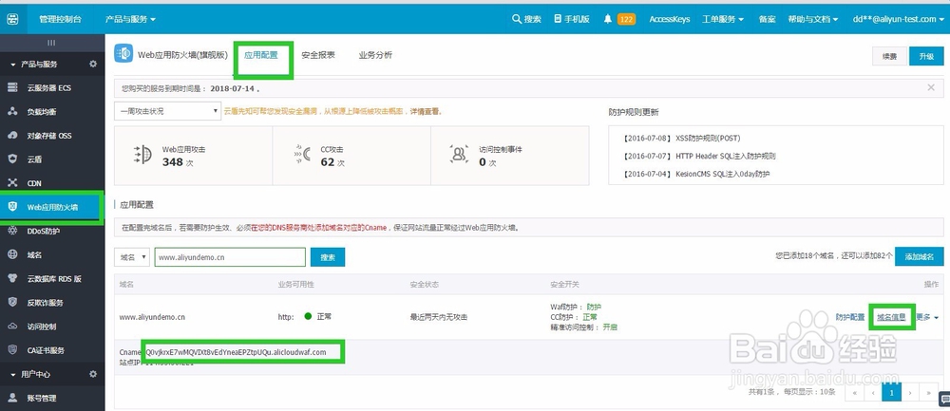Open the 产品与服务 top menu dropdown
The height and width of the screenshot is (411, 950).
(x=130, y=19)
